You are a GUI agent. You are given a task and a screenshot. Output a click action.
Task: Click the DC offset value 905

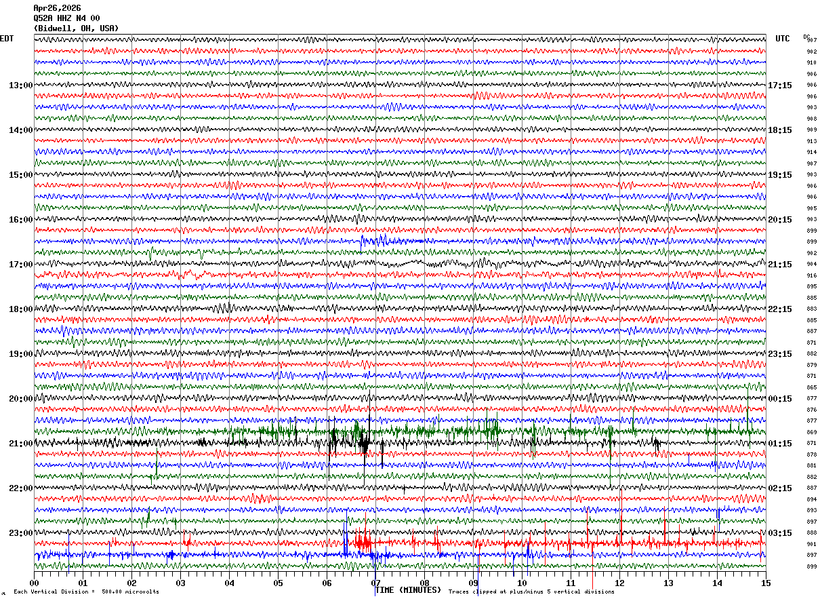point(811,208)
